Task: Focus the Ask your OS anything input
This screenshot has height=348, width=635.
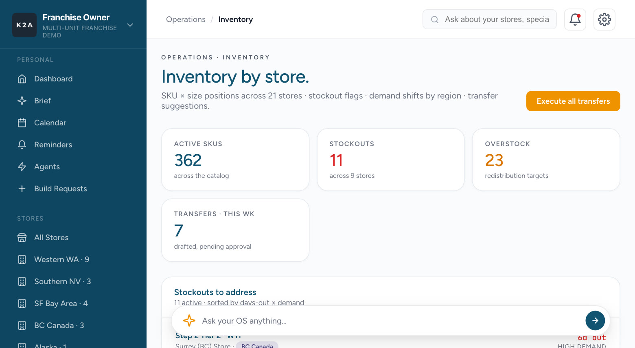Action: (391, 321)
